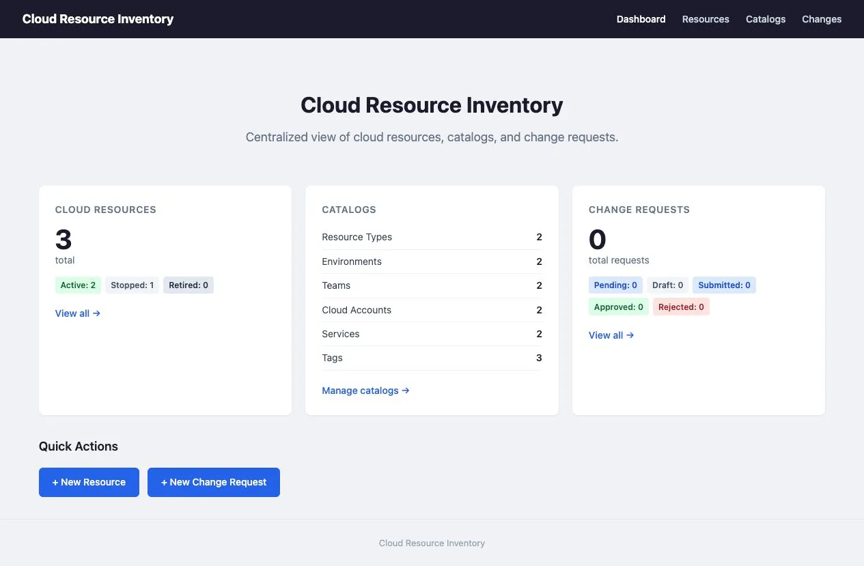Open the Catalogs navigation link
The width and height of the screenshot is (864, 566).
pyautogui.click(x=766, y=19)
